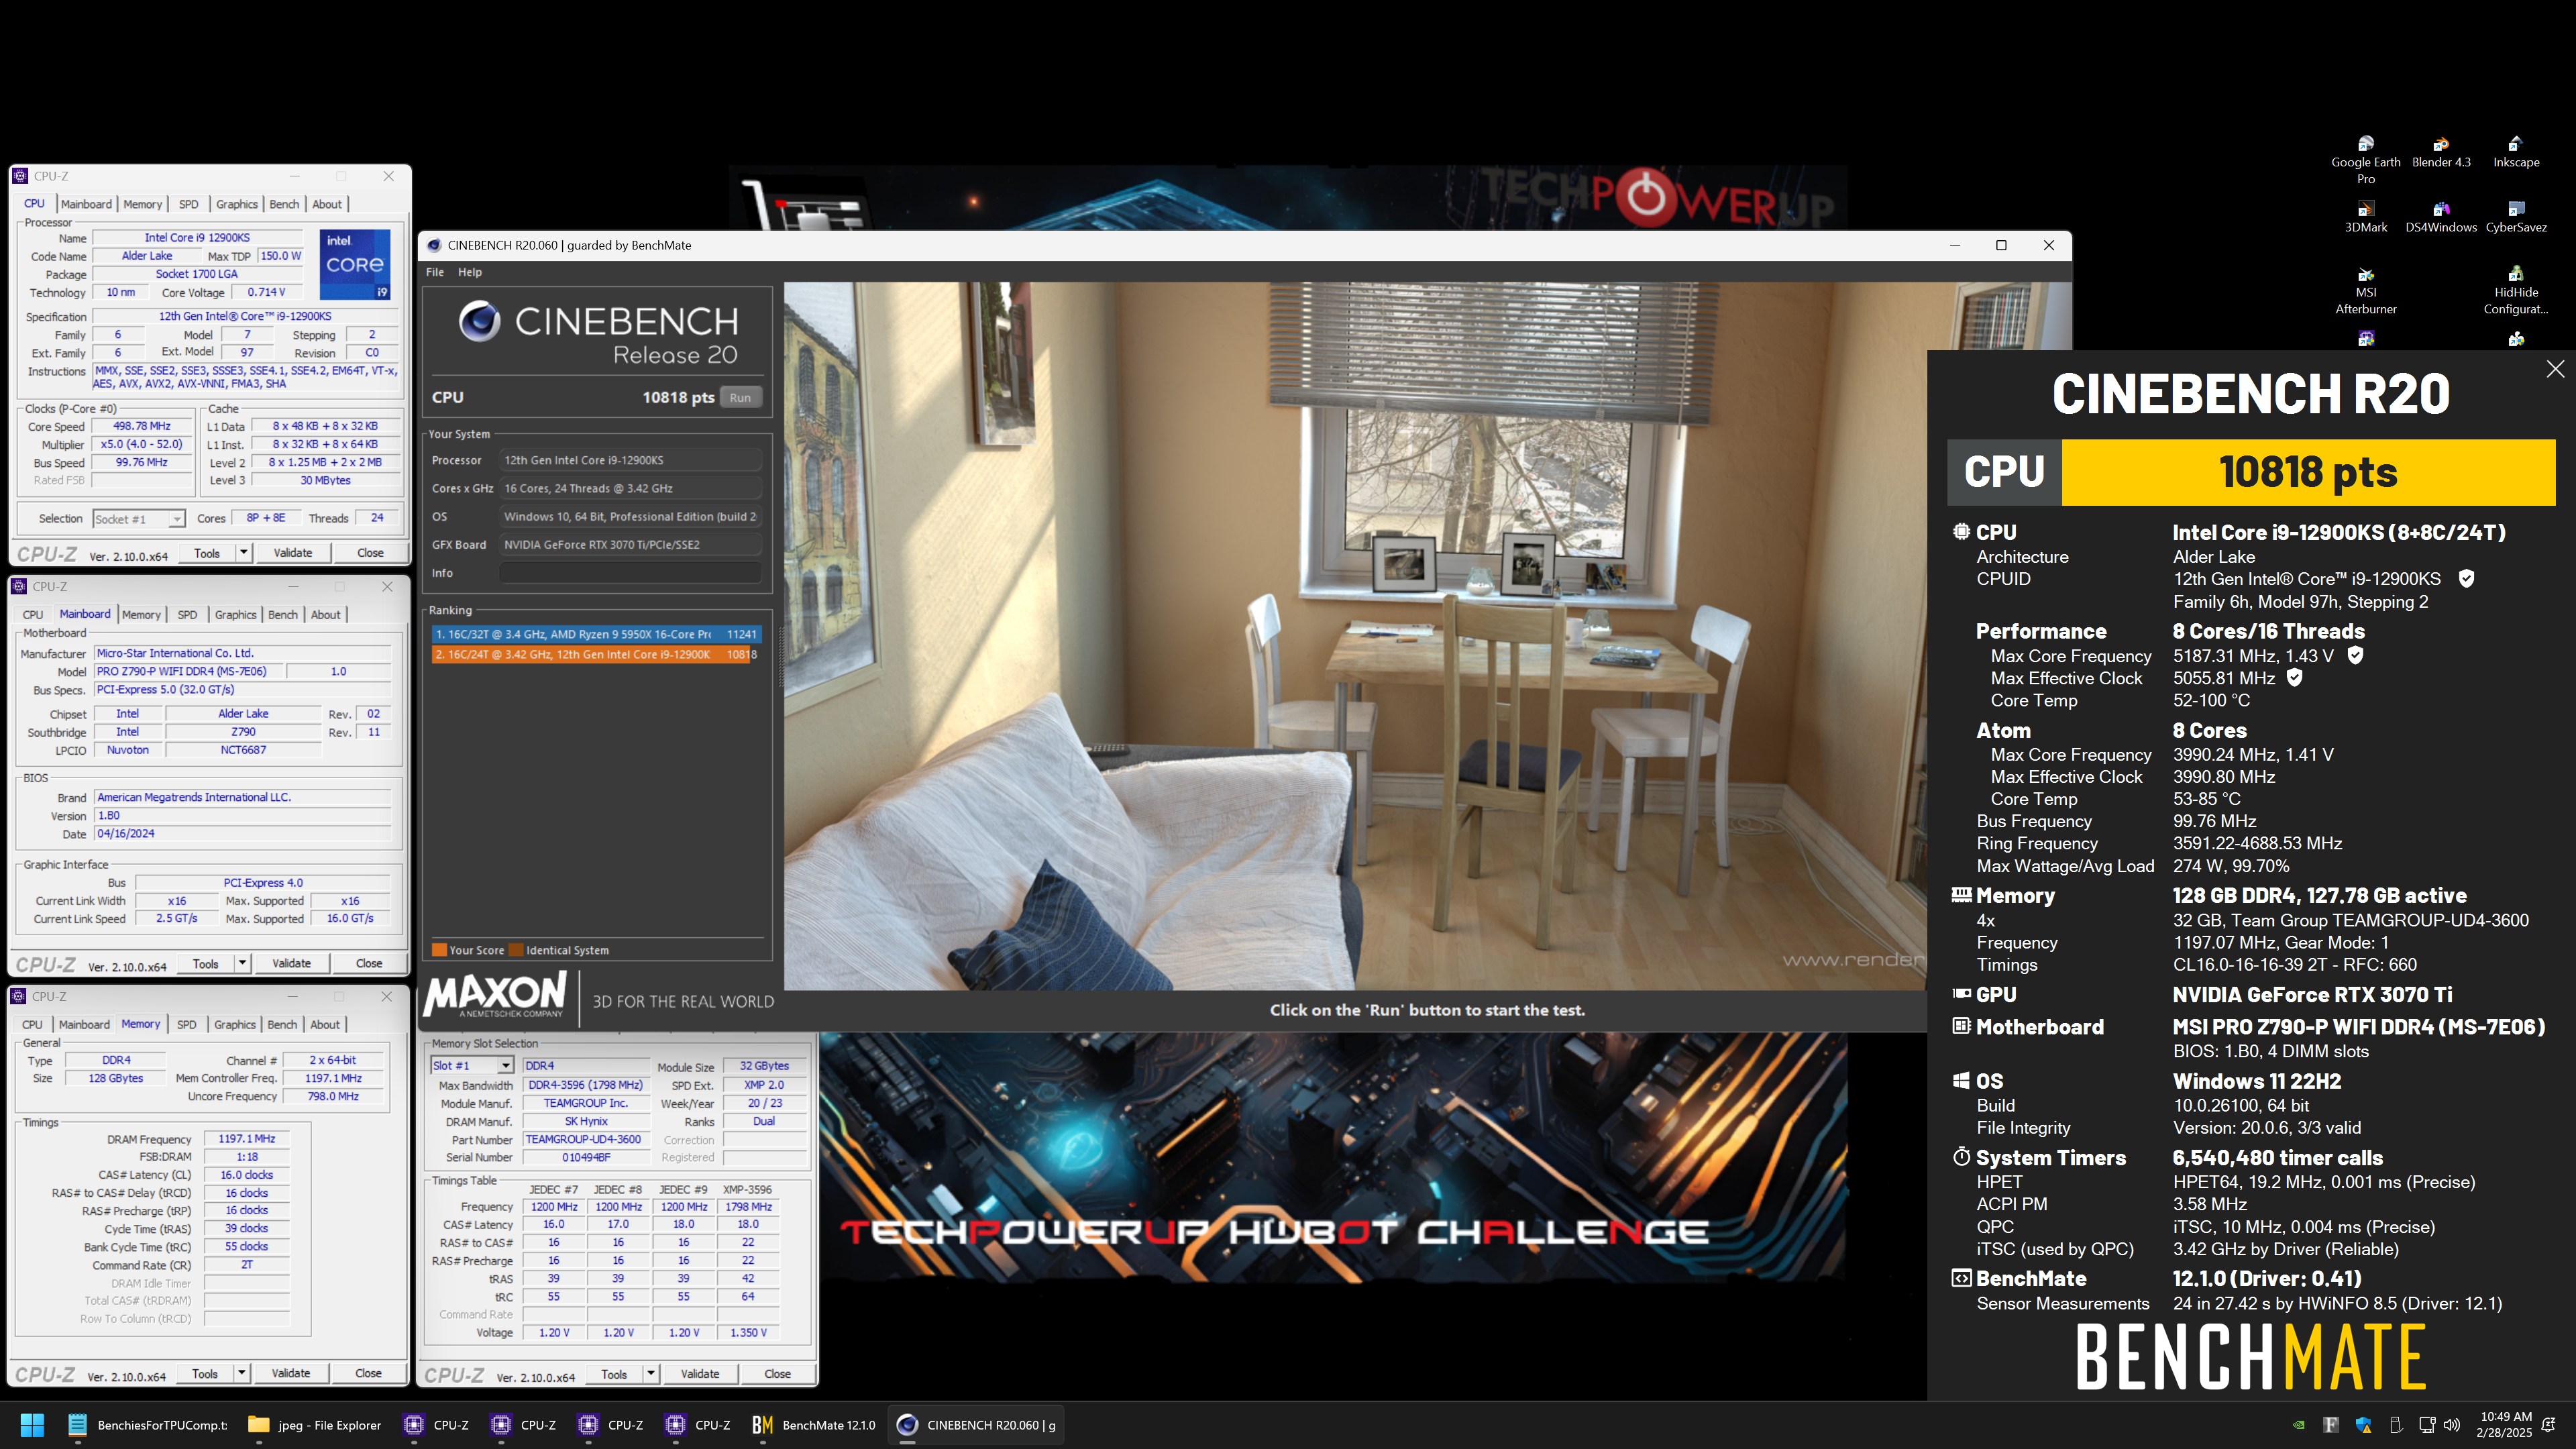2576x1449 pixels.
Task: Click the empty Info field in Cinebench
Action: tap(630, 573)
